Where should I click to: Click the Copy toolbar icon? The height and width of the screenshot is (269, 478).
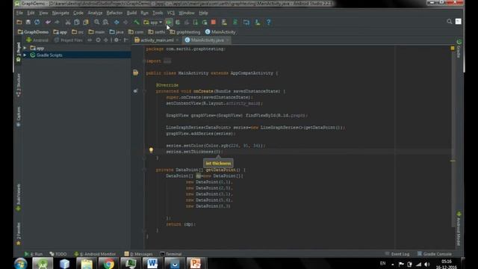tap(76, 22)
